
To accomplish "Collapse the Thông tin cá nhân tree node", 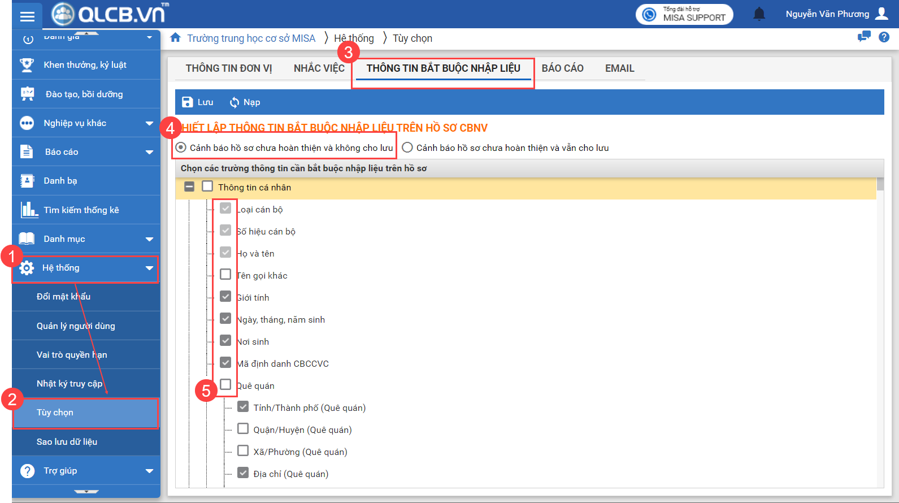I will point(189,187).
